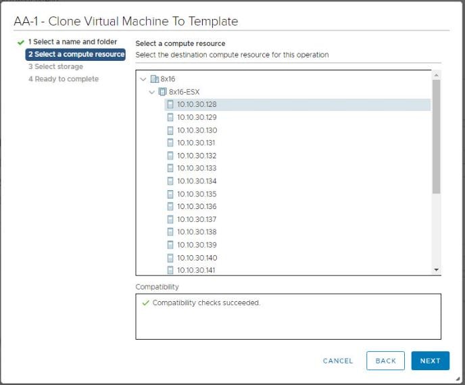Screen dimensions: 465x385
Task: Click host icon next to 10.10.30.129
Action: 170,117
